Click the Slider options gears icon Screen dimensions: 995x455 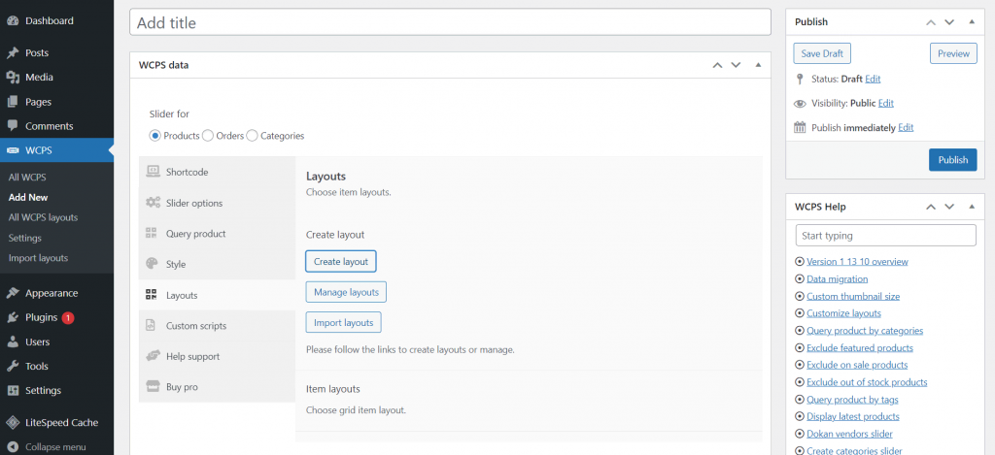(153, 203)
